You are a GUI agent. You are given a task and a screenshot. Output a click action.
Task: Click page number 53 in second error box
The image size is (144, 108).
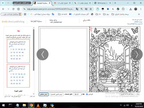coord(12,80)
